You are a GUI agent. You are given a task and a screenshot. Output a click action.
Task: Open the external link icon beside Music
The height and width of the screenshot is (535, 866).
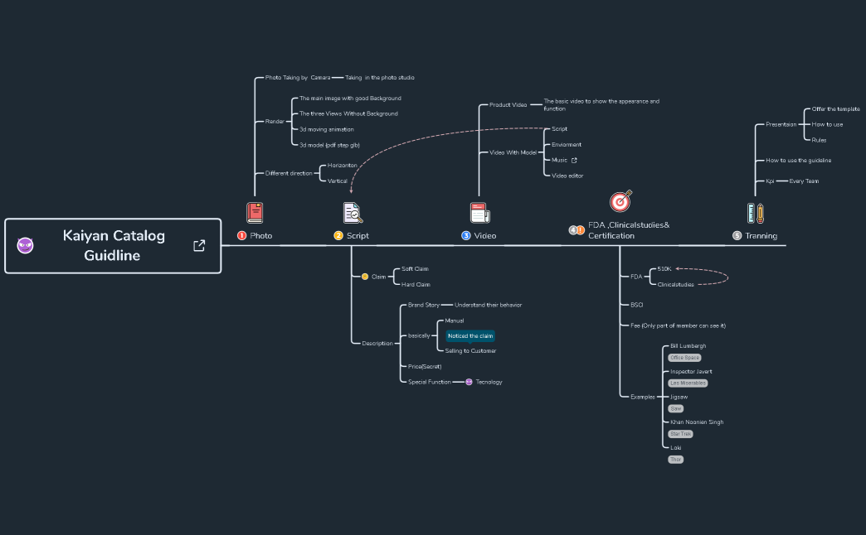[574, 160]
